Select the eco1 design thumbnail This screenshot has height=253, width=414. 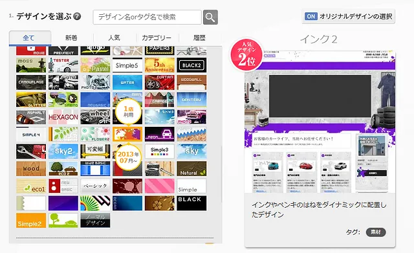point(31,186)
